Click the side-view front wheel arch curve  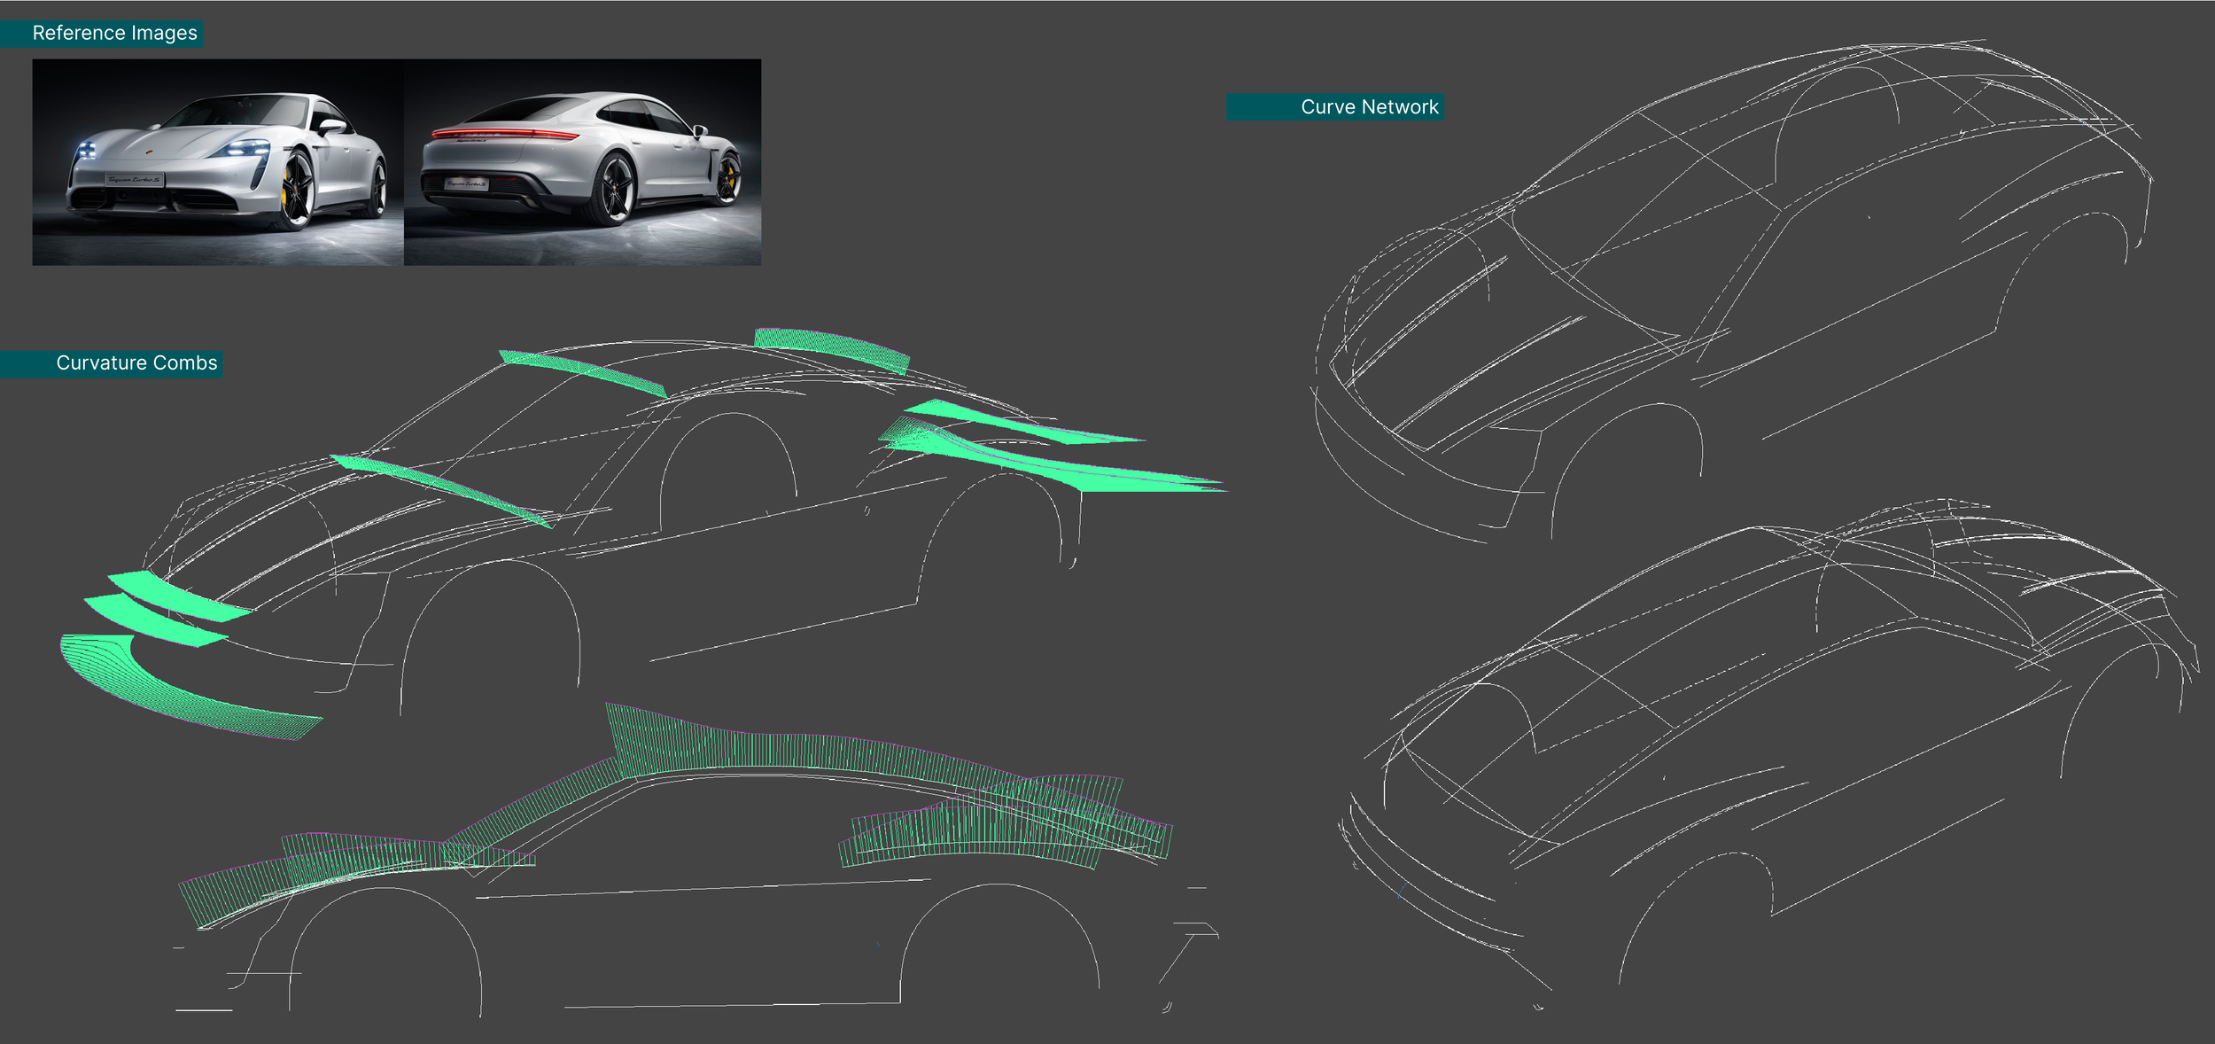coord(383,889)
